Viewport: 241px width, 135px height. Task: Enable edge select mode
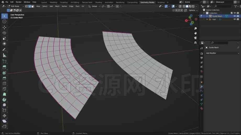(x=30, y=7)
